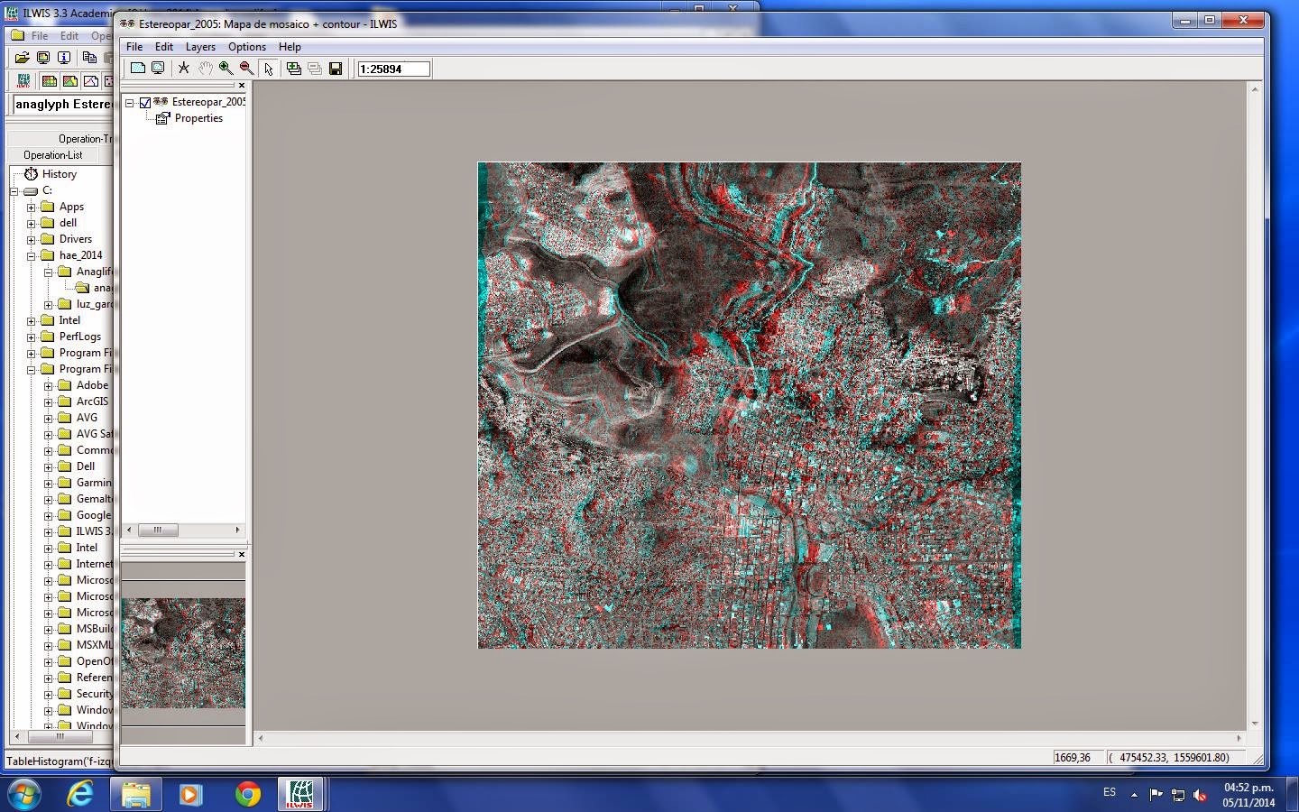Switch to the Operation-List tab
This screenshot has width=1299, height=812.
click(52, 154)
